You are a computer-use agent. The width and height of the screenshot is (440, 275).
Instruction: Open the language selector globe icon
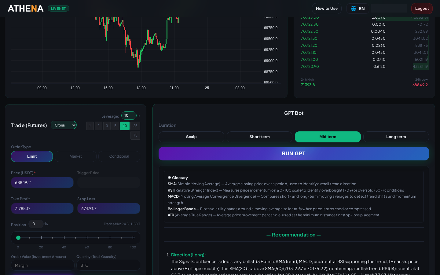click(x=354, y=9)
